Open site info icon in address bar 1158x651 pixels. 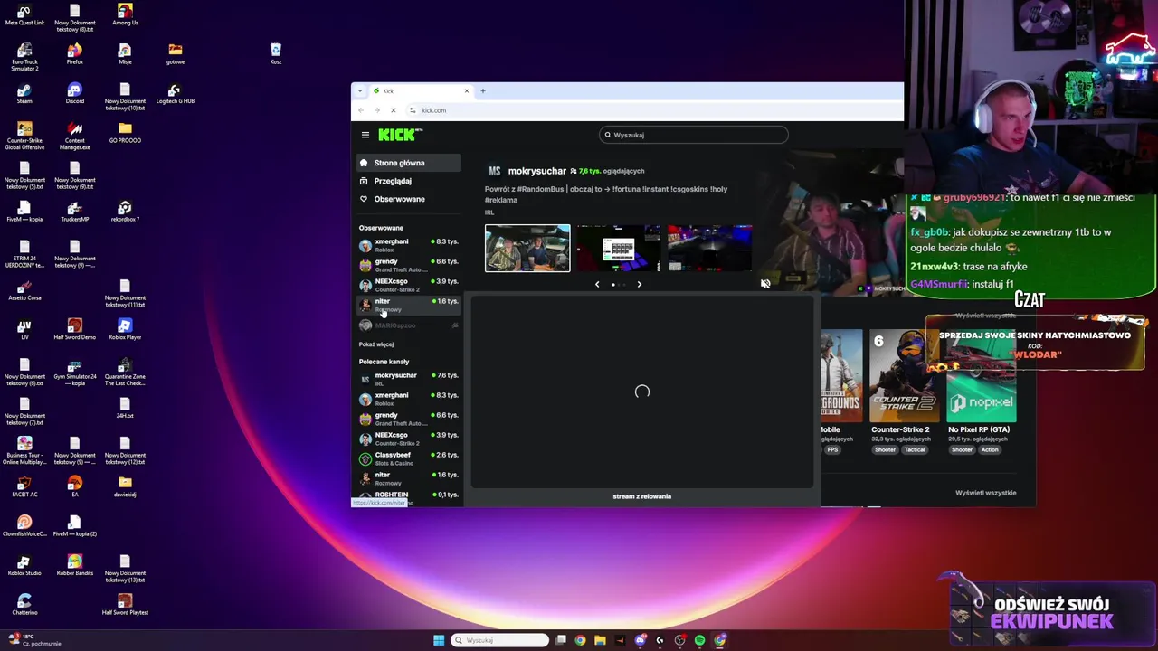pyautogui.click(x=413, y=110)
